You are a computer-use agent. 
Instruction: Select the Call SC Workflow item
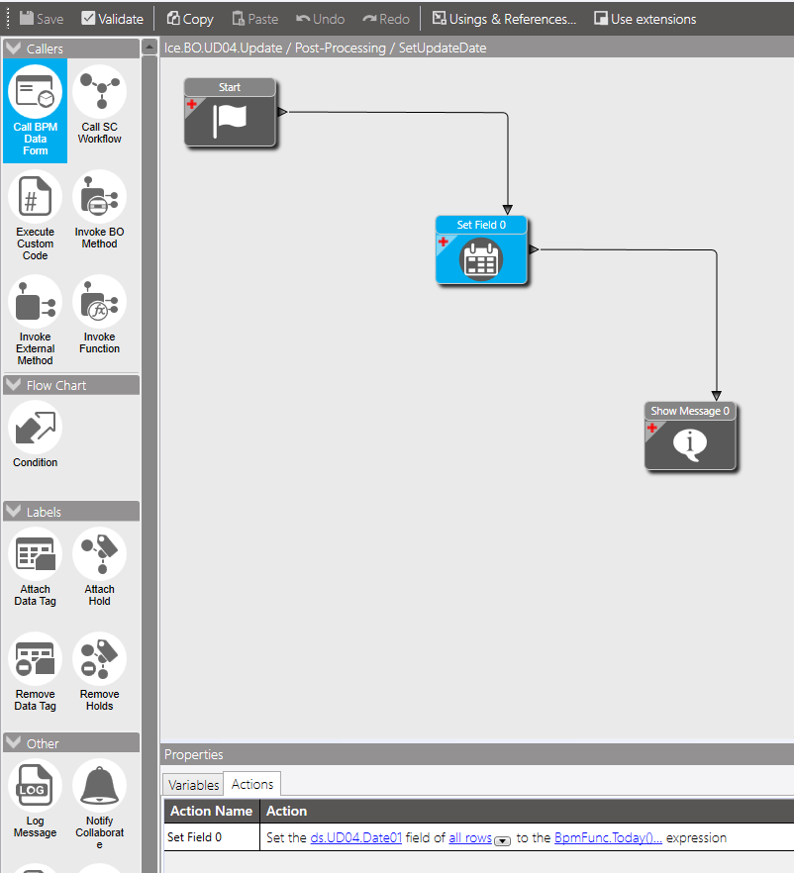pyautogui.click(x=99, y=105)
